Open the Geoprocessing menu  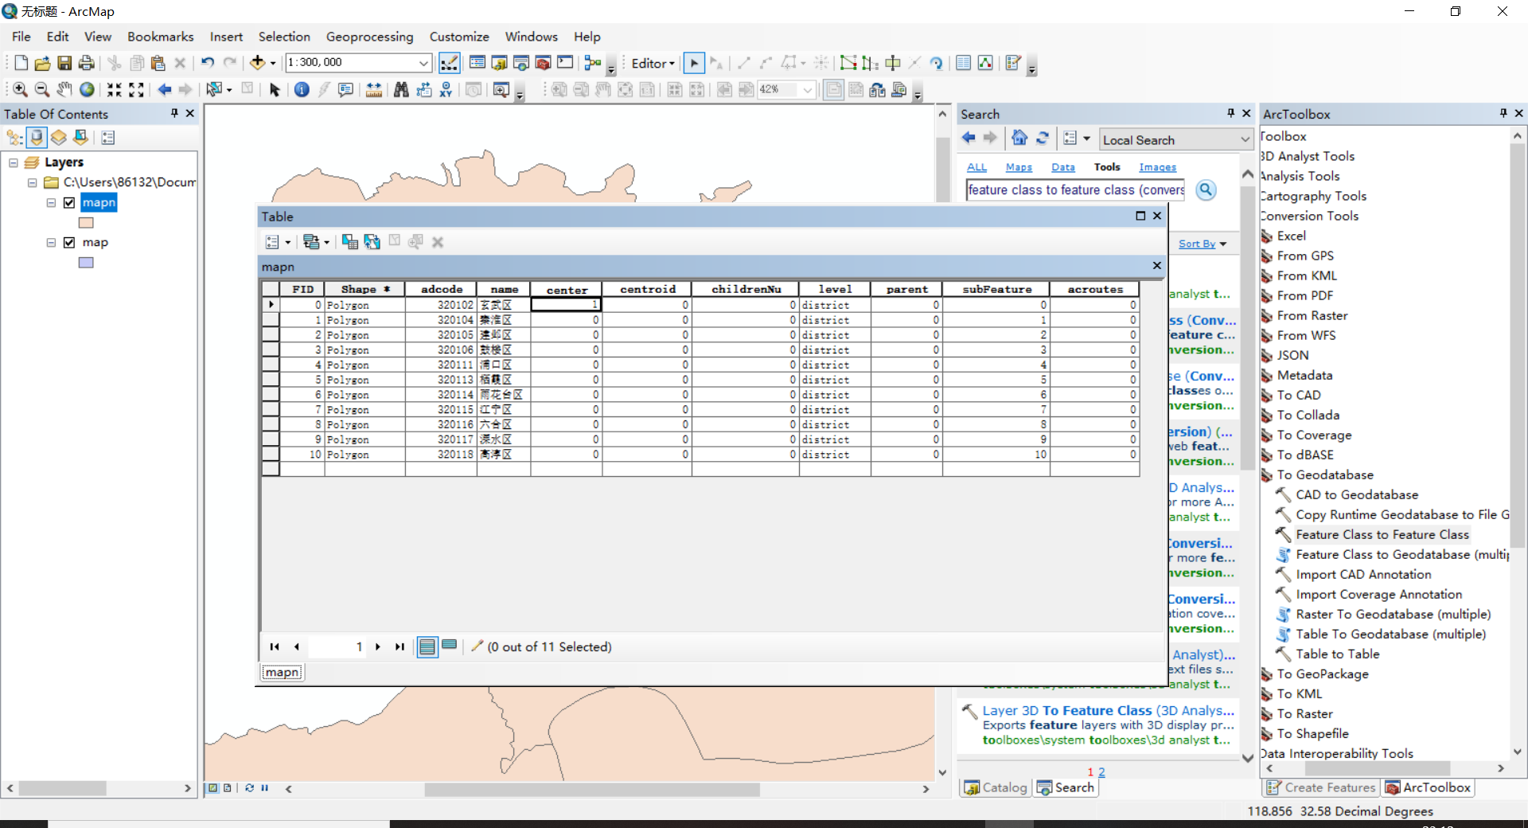pyautogui.click(x=369, y=37)
